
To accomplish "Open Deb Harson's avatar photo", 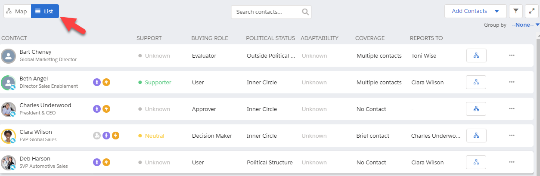I will (x=8, y=162).
